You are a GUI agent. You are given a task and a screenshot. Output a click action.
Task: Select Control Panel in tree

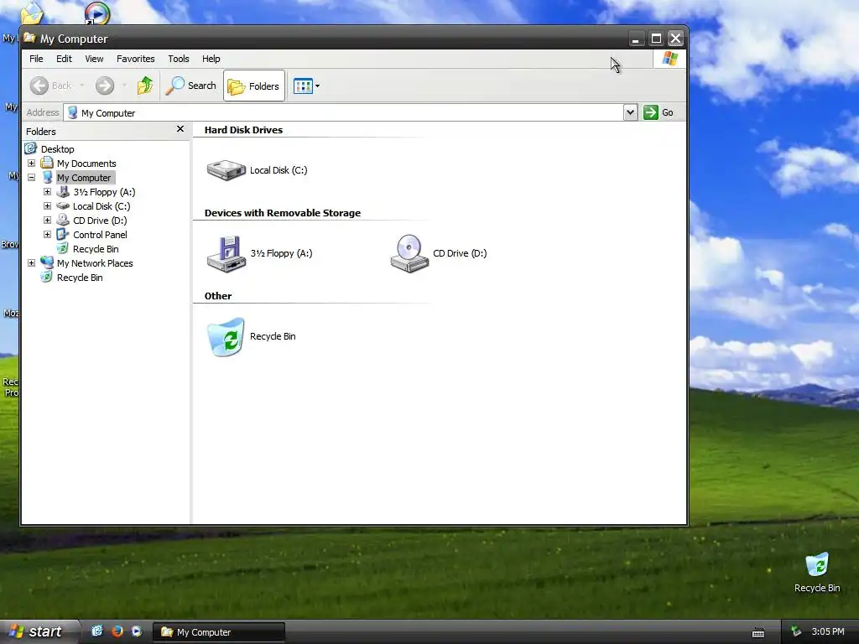(x=100, y=235)
